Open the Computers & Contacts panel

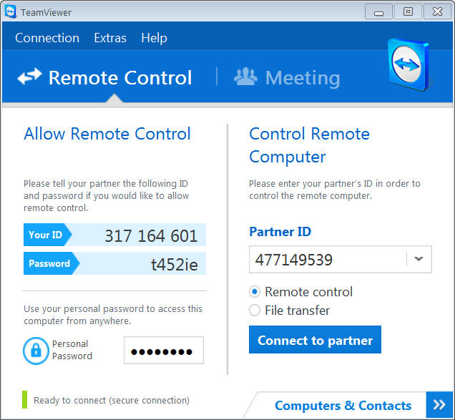click(343, 406)
